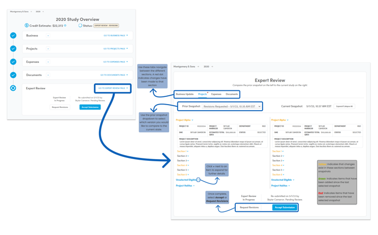Expand Unselected Eligible in the prior snapshot column
This screenshot has height=235, width=378.
point(198,179)
